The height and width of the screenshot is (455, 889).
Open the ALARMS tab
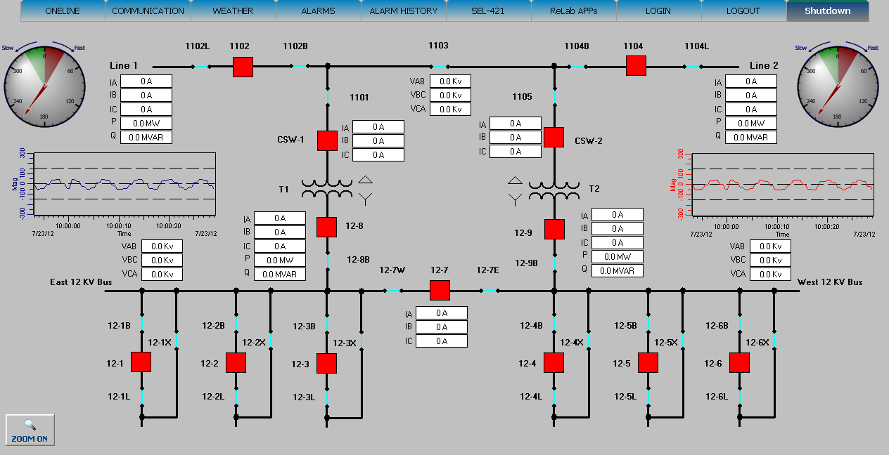(318, 11)
